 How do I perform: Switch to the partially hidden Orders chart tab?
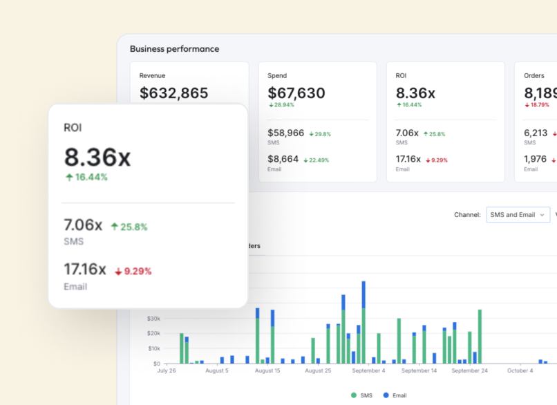coord(253,246)
